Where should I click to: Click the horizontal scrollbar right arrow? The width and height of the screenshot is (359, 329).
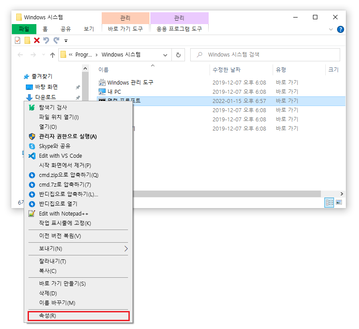tap(341, 194)
